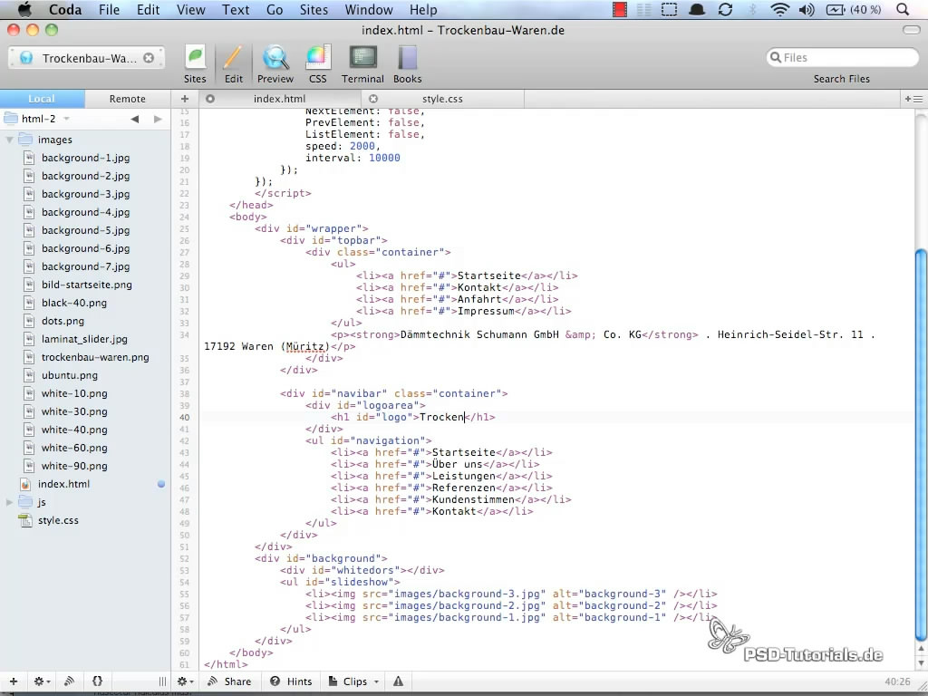Image resolution: width=928 pixels, height=696 pixels.
Task: Open the Hints panel
Action: click(291, 681)
